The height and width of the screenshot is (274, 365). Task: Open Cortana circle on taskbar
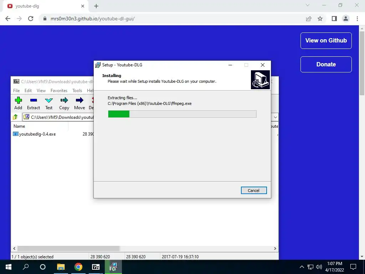(43, 267)
